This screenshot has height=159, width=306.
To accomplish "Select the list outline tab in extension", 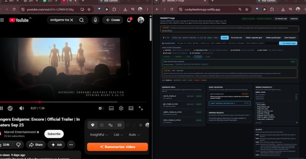I will (x=102, y=125).
